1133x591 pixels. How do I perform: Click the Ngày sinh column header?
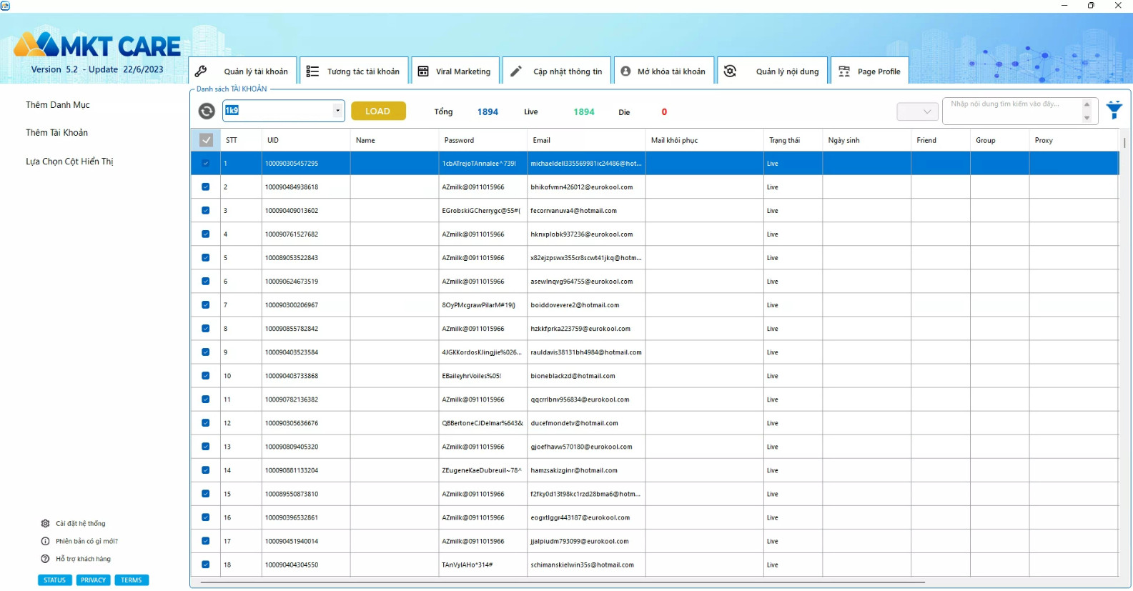pyautogui.click(x=867, y=140)
